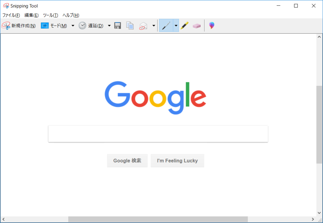Viewport: 323px width, 223px height.
Task: Click inside the Google search box
Action: click(158, 134)
